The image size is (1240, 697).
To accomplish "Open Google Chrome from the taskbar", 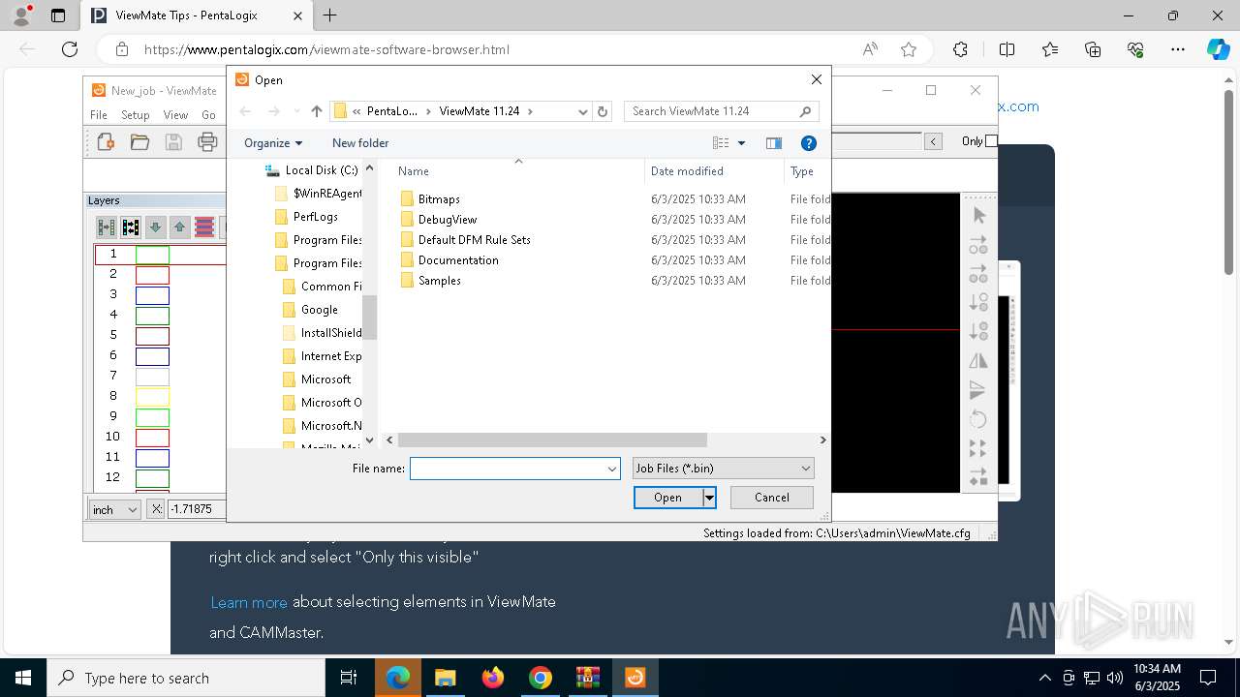I will point(540,678).
